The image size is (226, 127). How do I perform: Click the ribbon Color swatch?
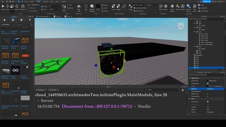pyautogui.click(x=98, y=6)
